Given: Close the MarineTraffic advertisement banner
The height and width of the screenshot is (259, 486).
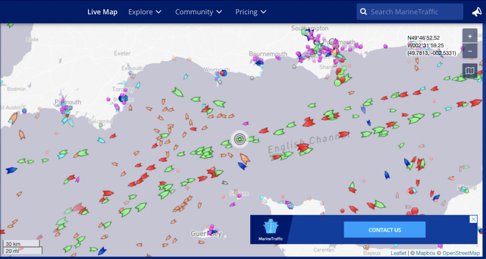Looking at the screenshot, I should [x=473, y=220].
